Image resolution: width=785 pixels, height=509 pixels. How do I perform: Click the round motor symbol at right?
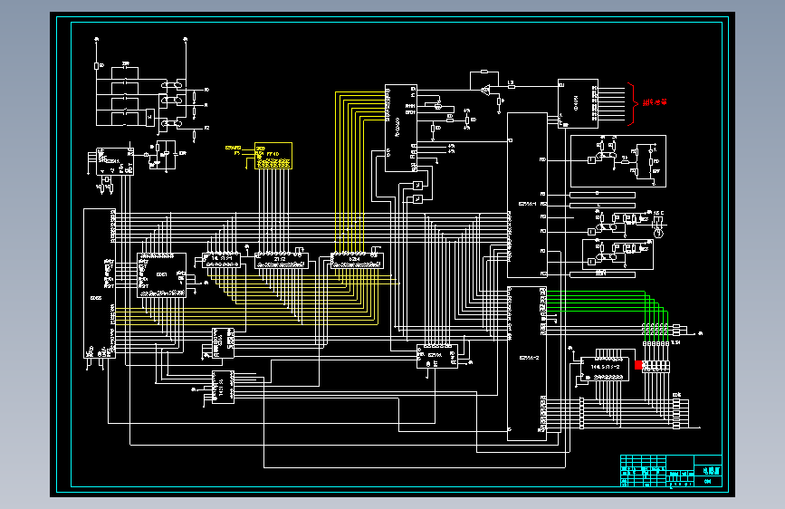659,233
